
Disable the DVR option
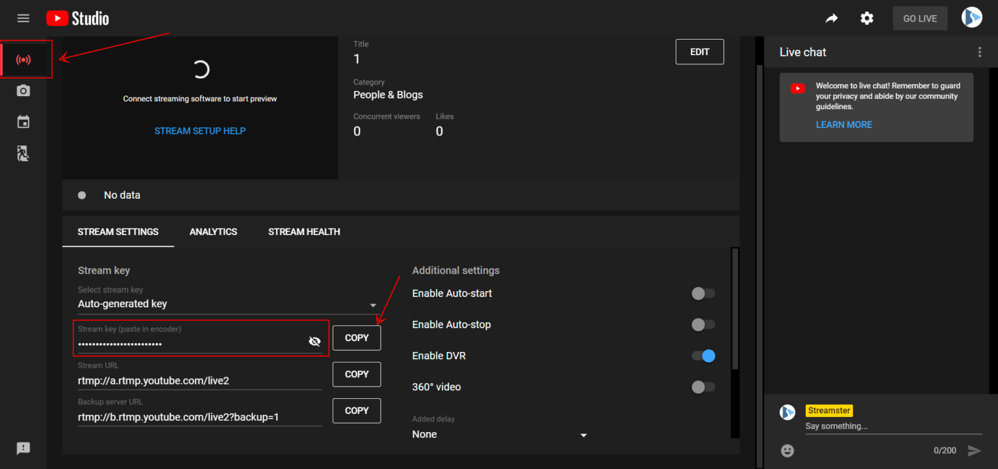[702, 356]
